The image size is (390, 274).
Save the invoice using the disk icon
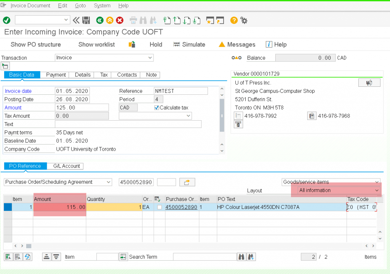tap(86, 20)
